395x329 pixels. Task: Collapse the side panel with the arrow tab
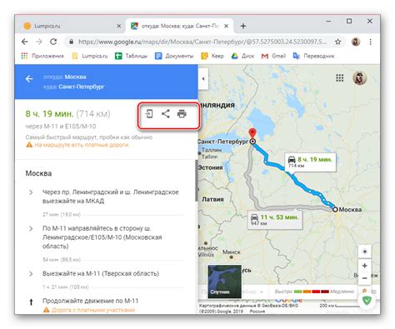point(203,78)
